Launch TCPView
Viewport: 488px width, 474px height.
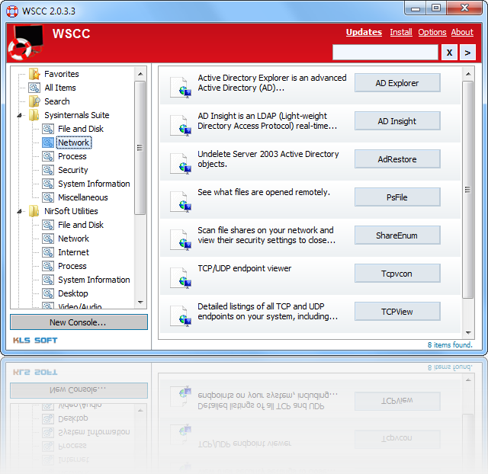pyautogui.click(x=397, y=312)
